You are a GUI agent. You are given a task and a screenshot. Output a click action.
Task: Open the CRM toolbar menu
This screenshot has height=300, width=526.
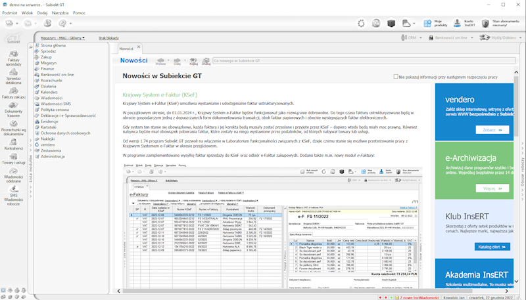[x=412, y=37]
